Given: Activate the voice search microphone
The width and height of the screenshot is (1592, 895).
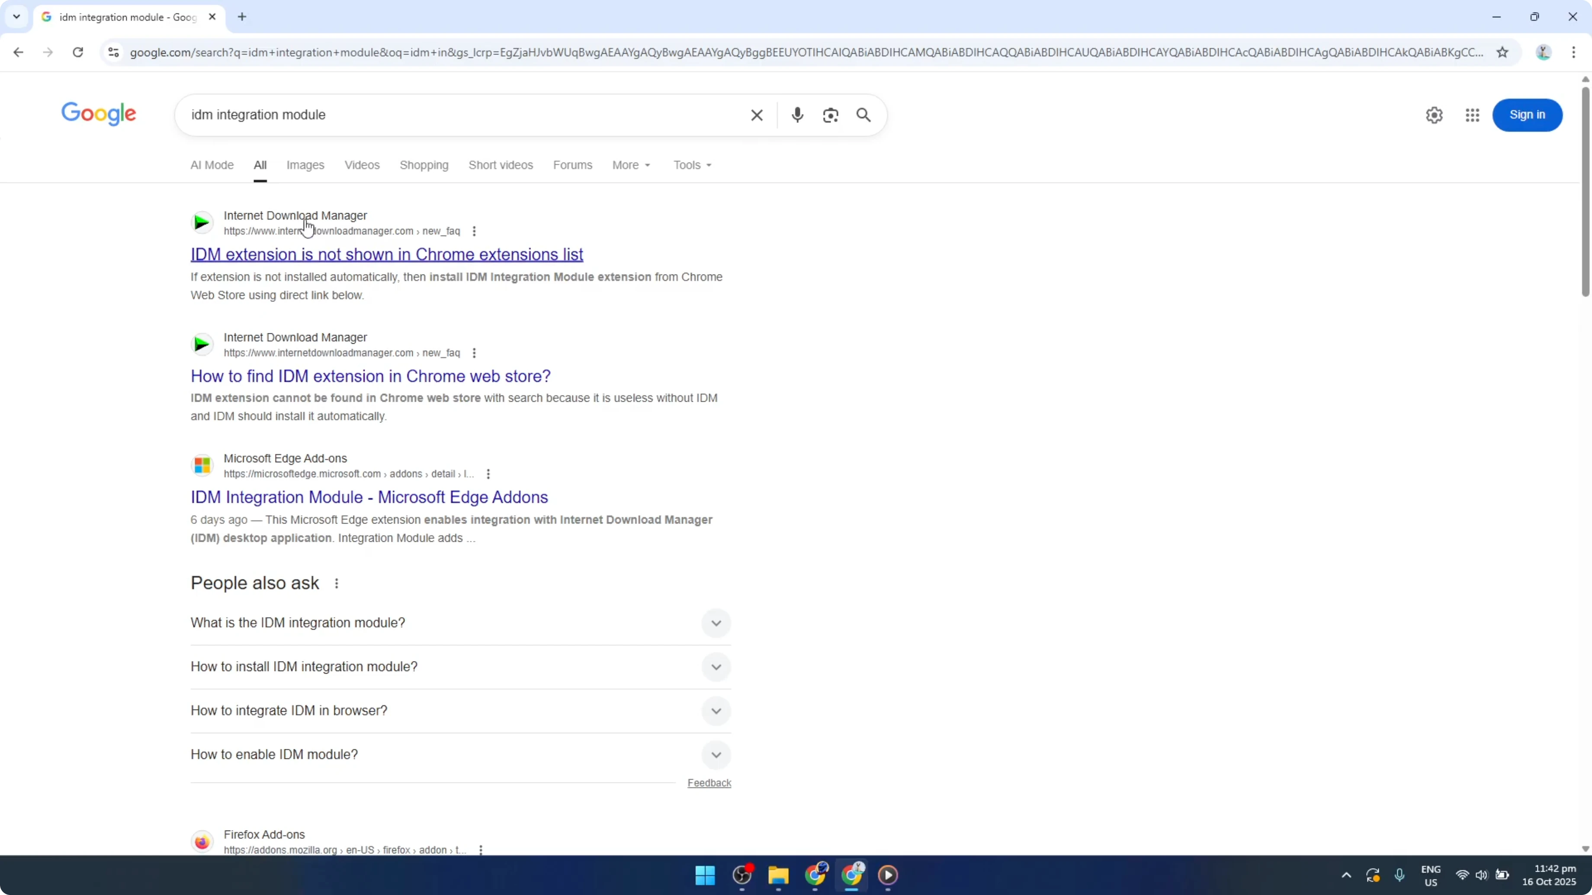Looking at the screenshot, I should 797,115.
